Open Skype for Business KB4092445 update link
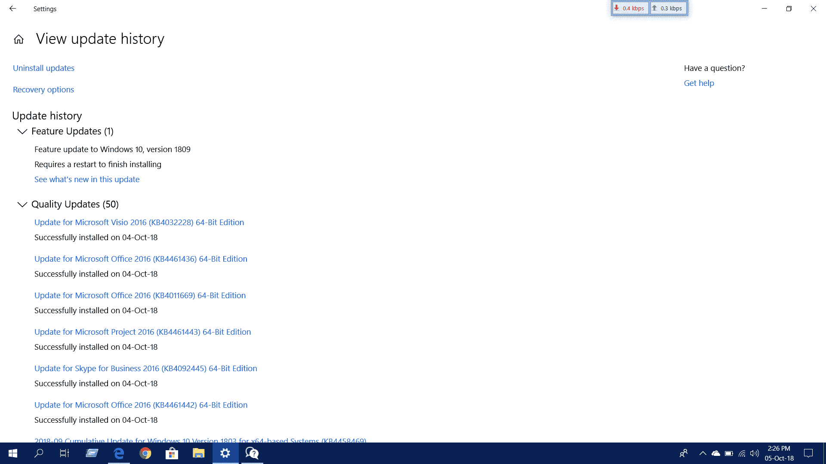The image size is (826, 464). 146,369
